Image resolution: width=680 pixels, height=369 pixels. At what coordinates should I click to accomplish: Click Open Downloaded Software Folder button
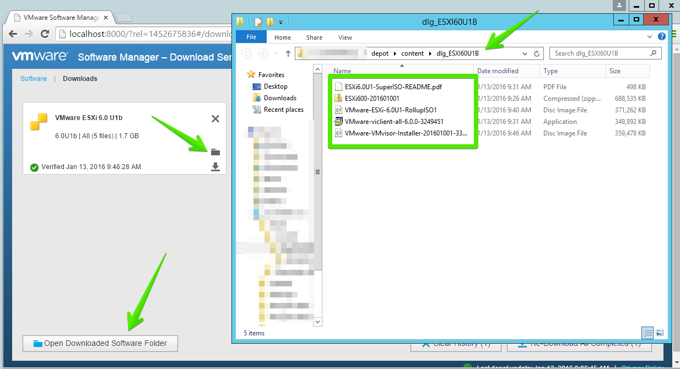pos(101,343)
